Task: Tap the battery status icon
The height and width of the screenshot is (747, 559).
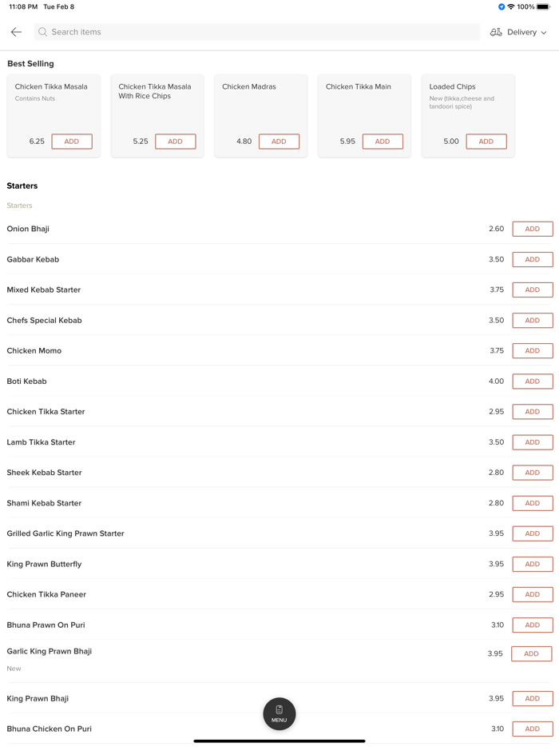Action: (543, 7)
